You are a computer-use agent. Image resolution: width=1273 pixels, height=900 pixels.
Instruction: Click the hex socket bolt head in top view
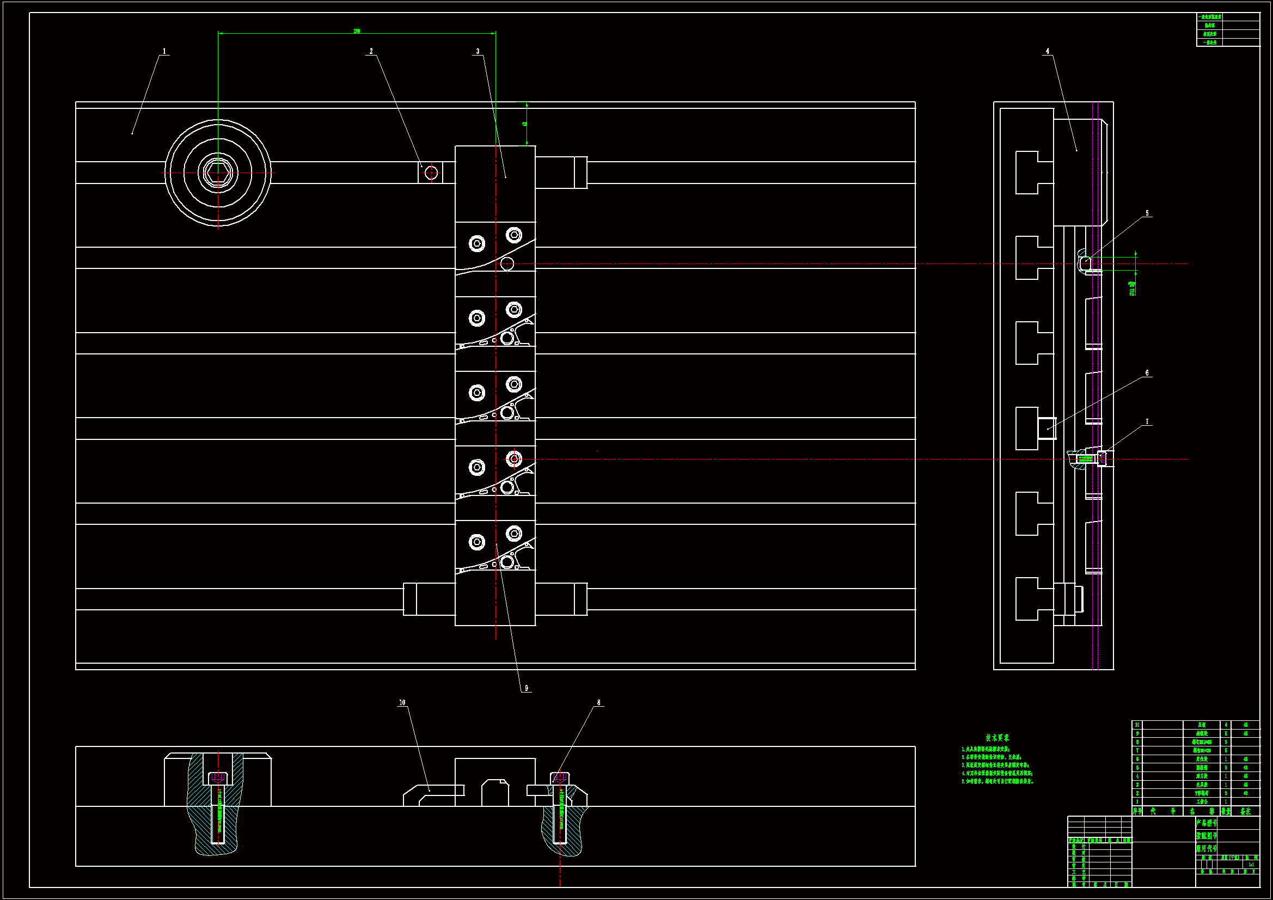[218, 173]
